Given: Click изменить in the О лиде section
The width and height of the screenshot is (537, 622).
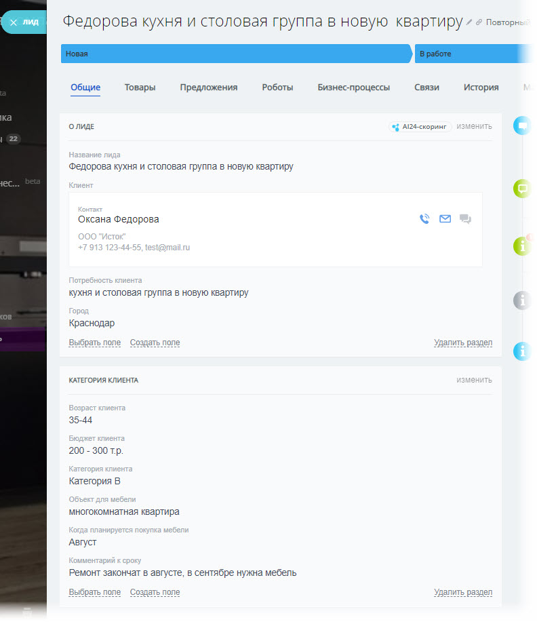Looking at the screenshot, I should (474, 126).
